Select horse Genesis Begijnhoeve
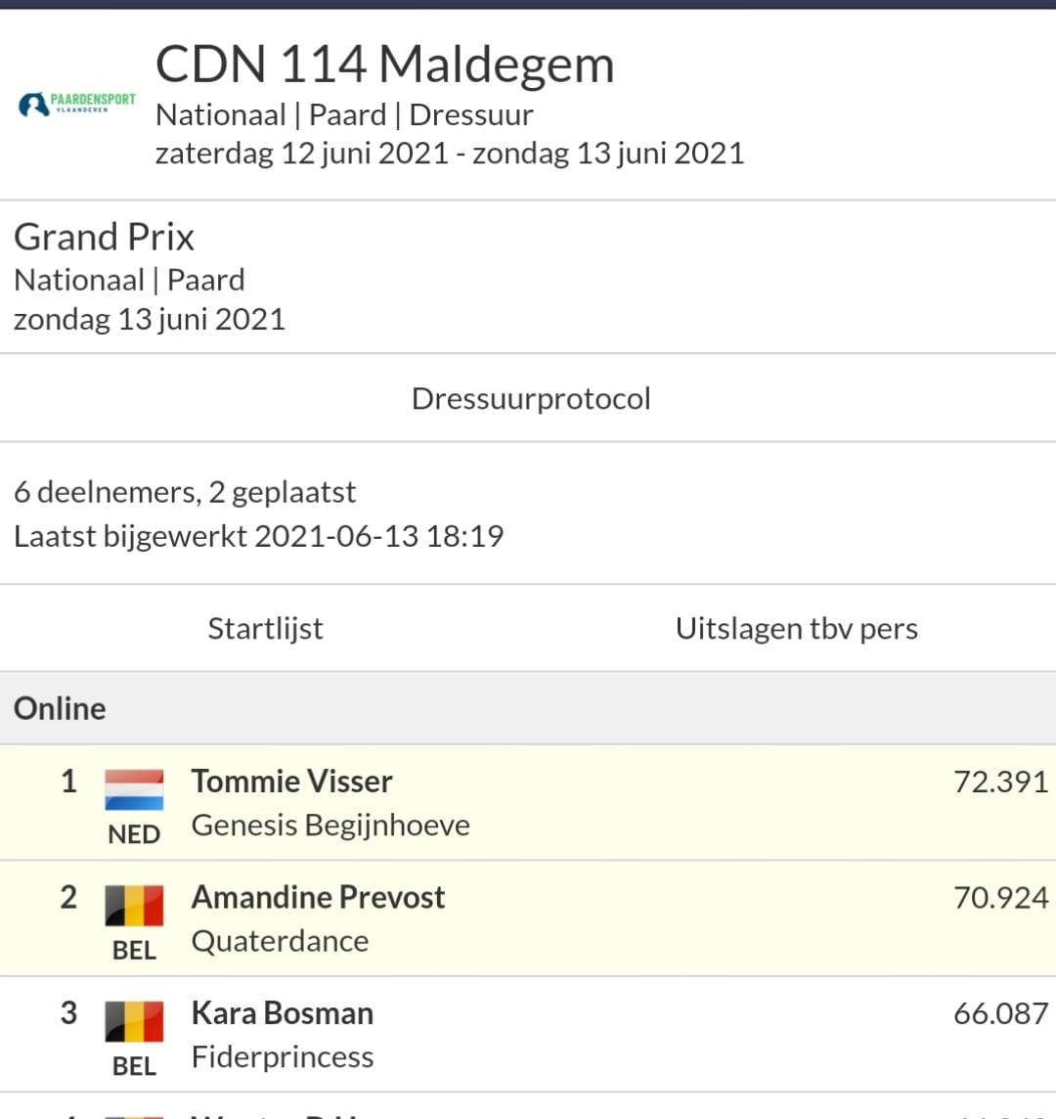The width and height of the screenshot is (1056, 1119). 330,826
